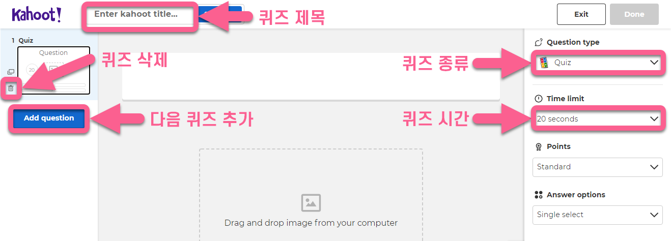Image resolution: width=671 pixels, height=241 pixels.
Task: Duplicate the question with the copy icon
Action: [11, 72]
